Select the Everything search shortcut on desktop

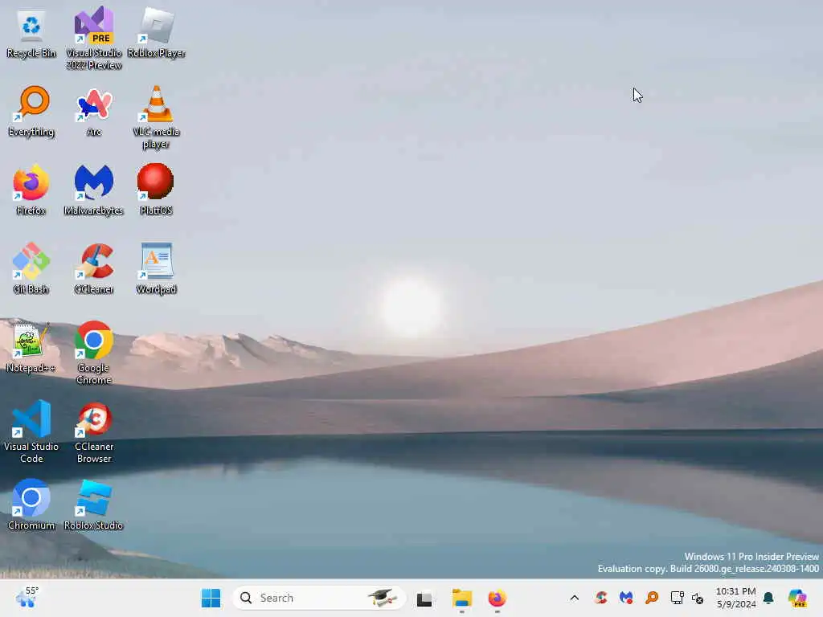31,111
